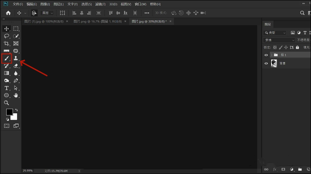This screenshot has height=174, width=311.
Task: Create new group folder button
Action: click(x=300, y=169)
